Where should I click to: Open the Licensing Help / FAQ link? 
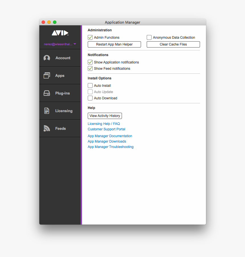(x=104, y=124)
